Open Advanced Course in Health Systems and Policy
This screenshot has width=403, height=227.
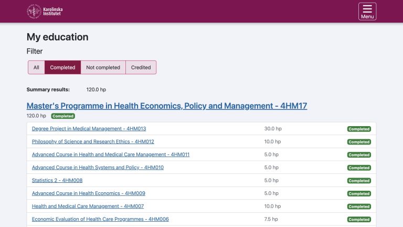[x=98, y=167]
